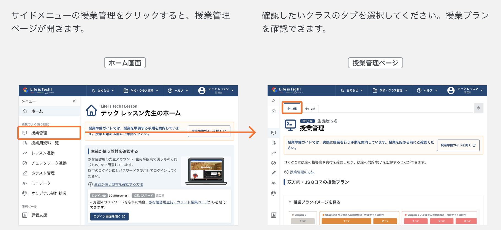Follow 教材確認用生徒アカウント編集ページ link
The image size is (501, 230).
[178, 202]
